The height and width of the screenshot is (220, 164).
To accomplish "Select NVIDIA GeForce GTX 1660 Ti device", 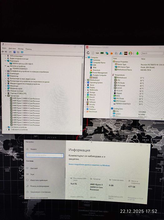I will click(x=21, y=64).
